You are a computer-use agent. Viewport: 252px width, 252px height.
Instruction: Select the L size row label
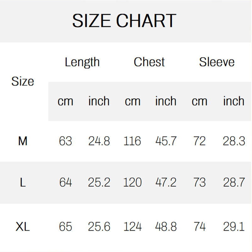pyautogui.click(x=23, y=182)
